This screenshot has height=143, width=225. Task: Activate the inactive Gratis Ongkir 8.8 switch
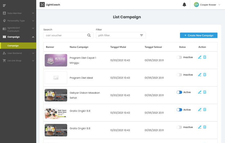(179, 127)
